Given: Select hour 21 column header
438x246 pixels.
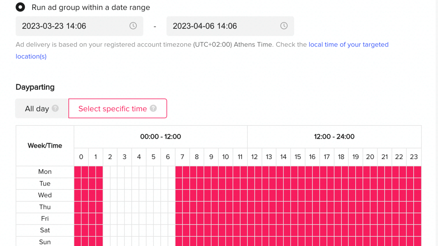Looking at the screenshot, I should 385,157.
